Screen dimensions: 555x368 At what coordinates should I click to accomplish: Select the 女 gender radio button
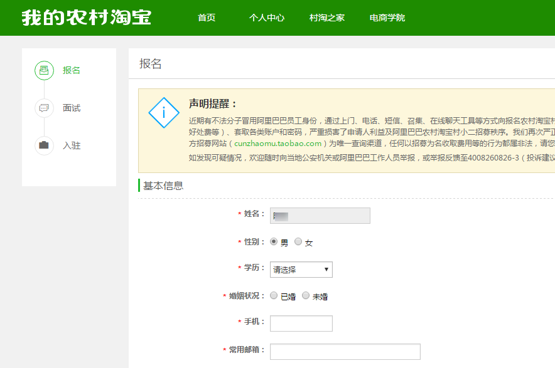point(298,241)
